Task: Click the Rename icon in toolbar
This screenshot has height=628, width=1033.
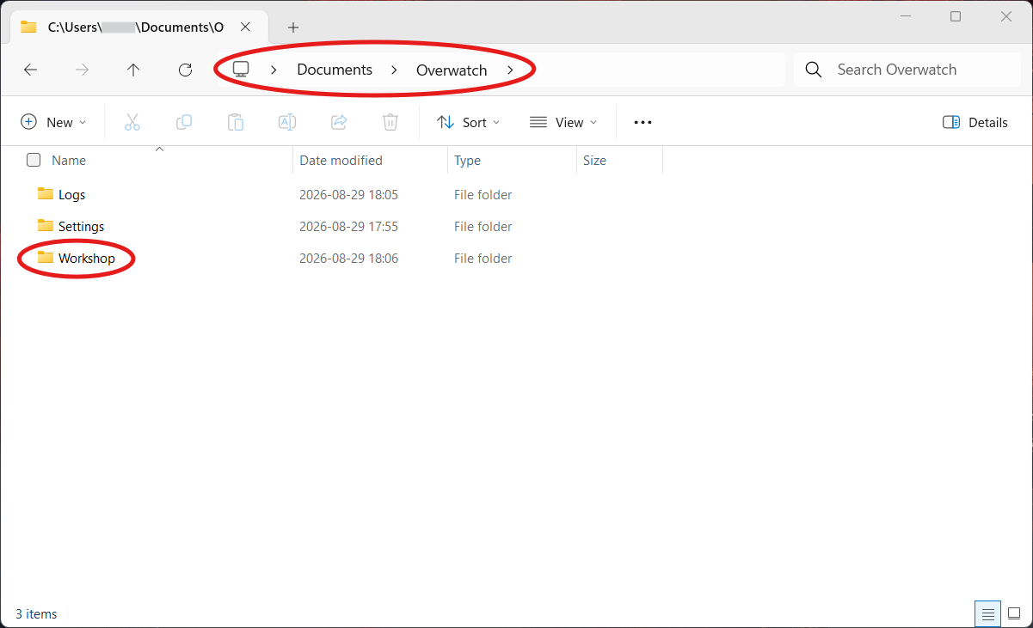Action: pyautogui.click(x=287, y=122)
